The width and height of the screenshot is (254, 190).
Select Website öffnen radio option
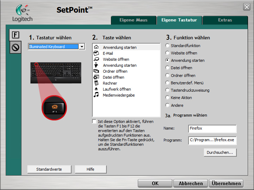[167, 53]
